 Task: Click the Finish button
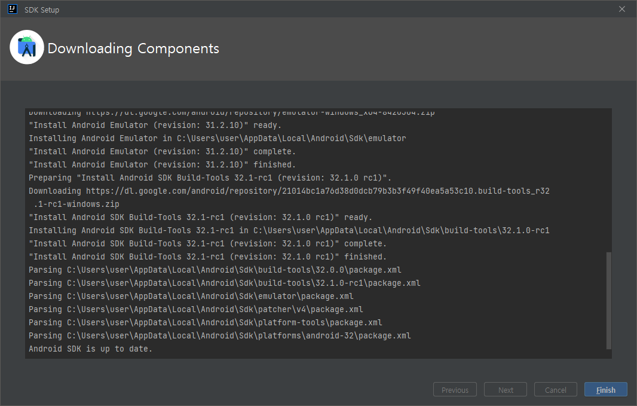[606, 389]
